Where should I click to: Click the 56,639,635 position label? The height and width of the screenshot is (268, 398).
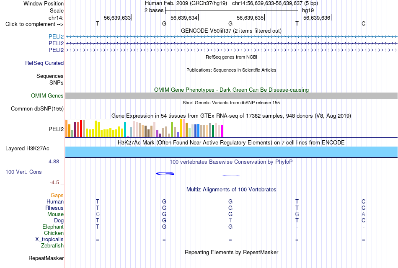(x=250, y=18)
